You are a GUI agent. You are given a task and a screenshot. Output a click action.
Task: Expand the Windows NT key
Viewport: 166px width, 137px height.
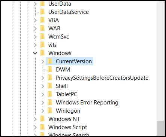point(35,119)
